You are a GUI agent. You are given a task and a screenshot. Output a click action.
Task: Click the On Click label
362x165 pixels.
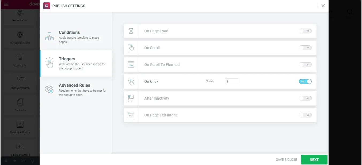click(x=151, y=81)
